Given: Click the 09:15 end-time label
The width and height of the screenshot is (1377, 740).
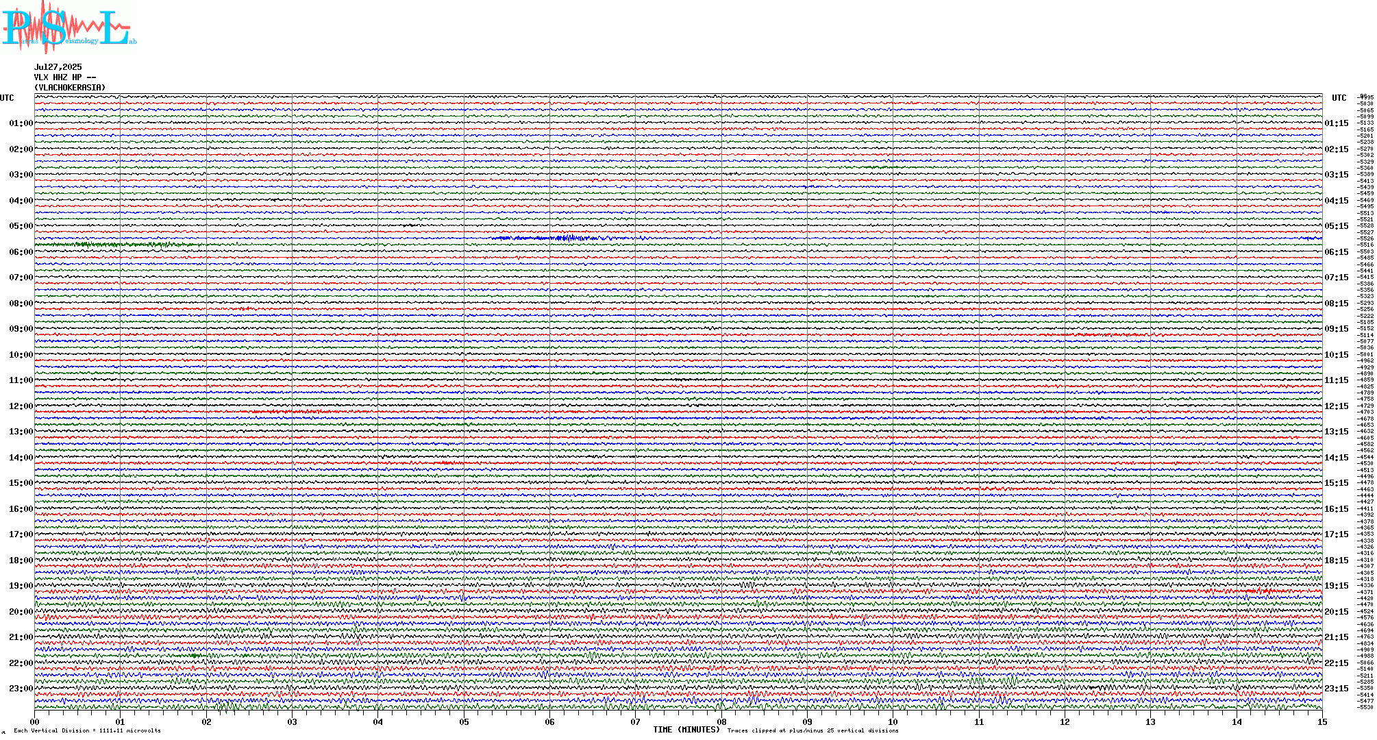Looking at the screenshot, I should [1337, 329].
